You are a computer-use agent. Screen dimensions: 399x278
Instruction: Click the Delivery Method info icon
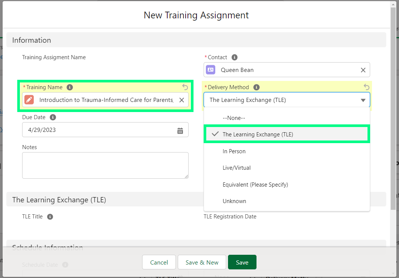(x=256, y=87)
